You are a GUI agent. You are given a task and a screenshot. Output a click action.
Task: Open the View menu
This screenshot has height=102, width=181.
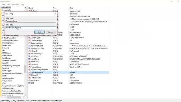[x=8, y=5]
